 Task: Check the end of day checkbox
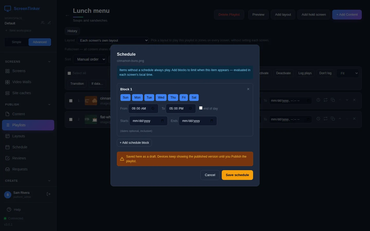[201, 108]
